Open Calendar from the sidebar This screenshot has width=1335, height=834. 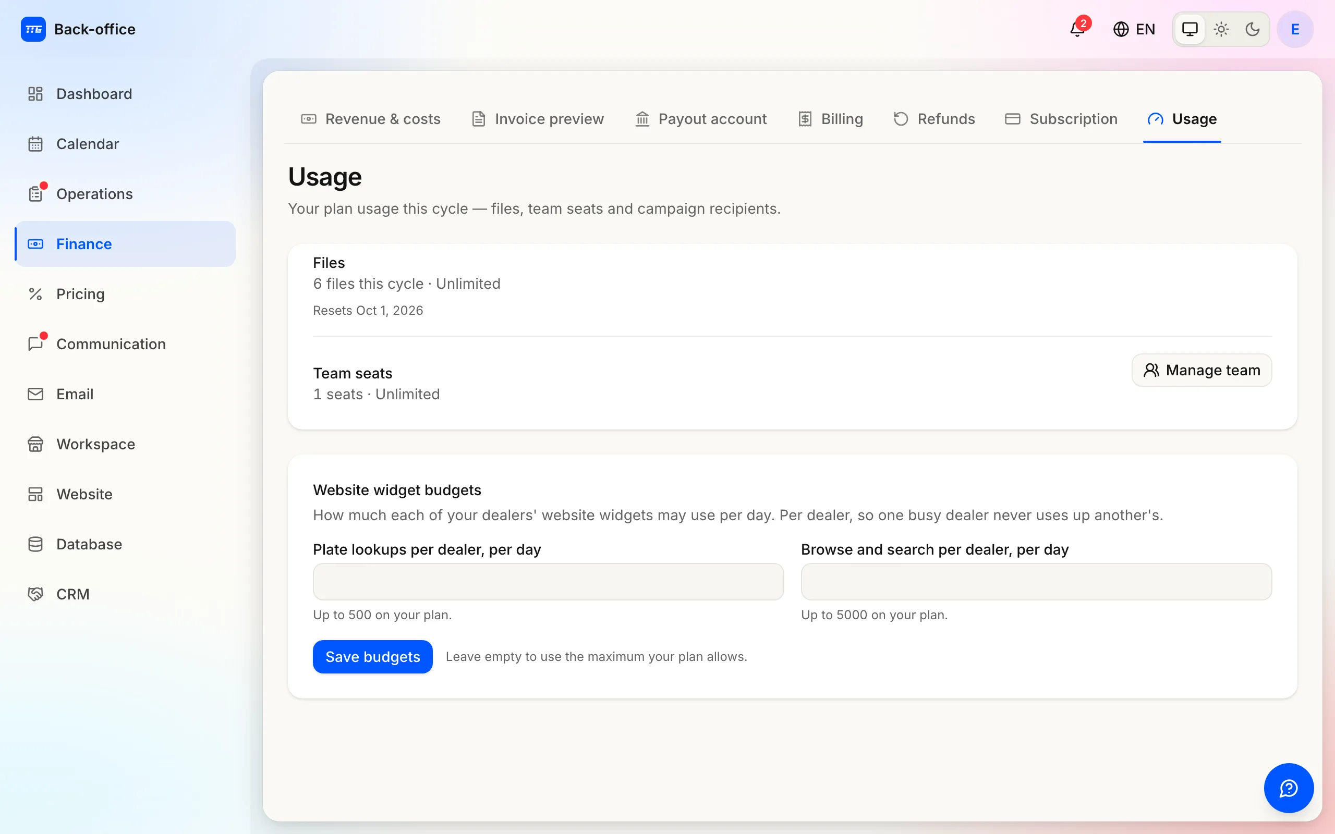coord(125,144)
